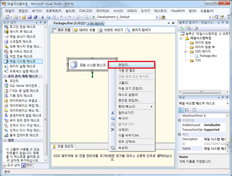
Task: Choose 편집(E)... in the context menu
Action: (132, 65)
